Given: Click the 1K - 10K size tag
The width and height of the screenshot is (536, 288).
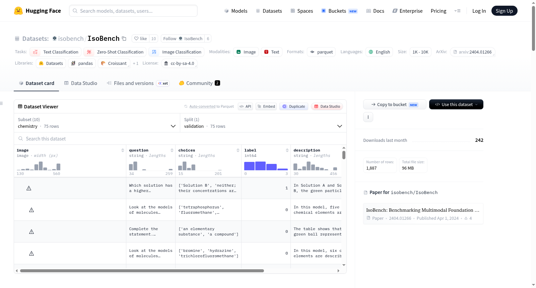Looking at the screenshot, I should [x=420, y=52].
